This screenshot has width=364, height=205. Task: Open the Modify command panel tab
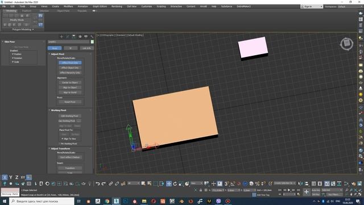coord(68,36)
